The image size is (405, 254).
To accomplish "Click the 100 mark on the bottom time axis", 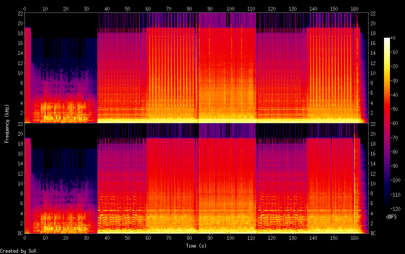I will point(231,238).
